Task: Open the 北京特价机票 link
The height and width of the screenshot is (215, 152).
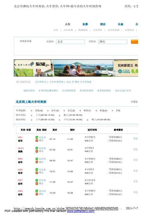Action: pos(69,90)
